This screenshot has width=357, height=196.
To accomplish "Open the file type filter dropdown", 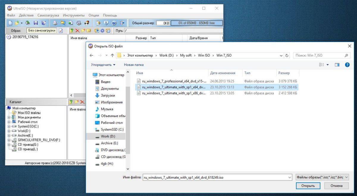I will coord(322,177).
